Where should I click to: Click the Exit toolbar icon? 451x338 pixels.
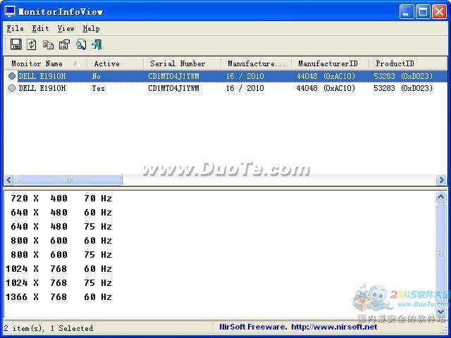coord(97,44)
